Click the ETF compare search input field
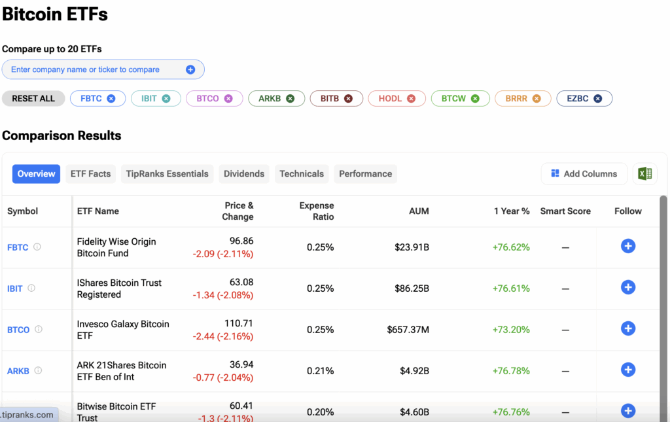670x422 pixels. tap(103, 69)
